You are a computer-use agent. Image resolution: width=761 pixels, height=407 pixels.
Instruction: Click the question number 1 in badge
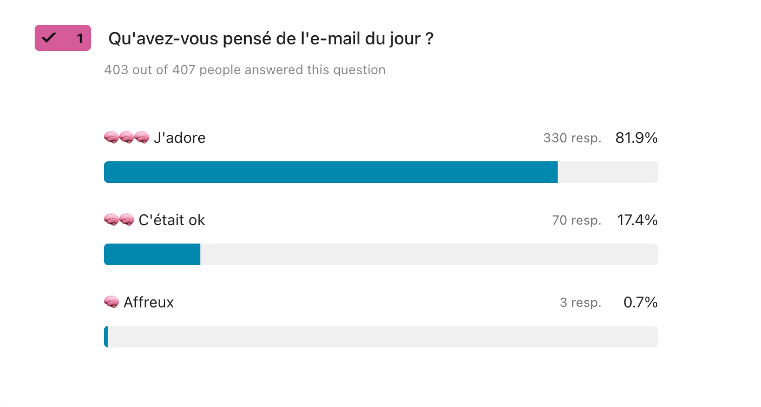(x=80, y=38)
